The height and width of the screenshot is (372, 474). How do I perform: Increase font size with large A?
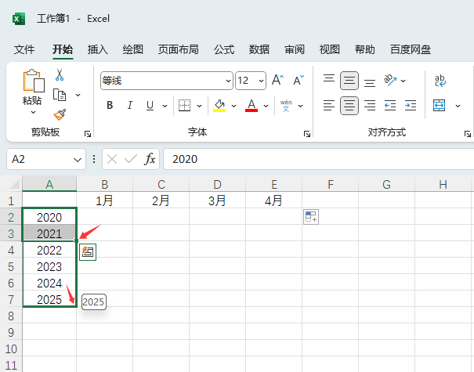click(x=278, y=81)
